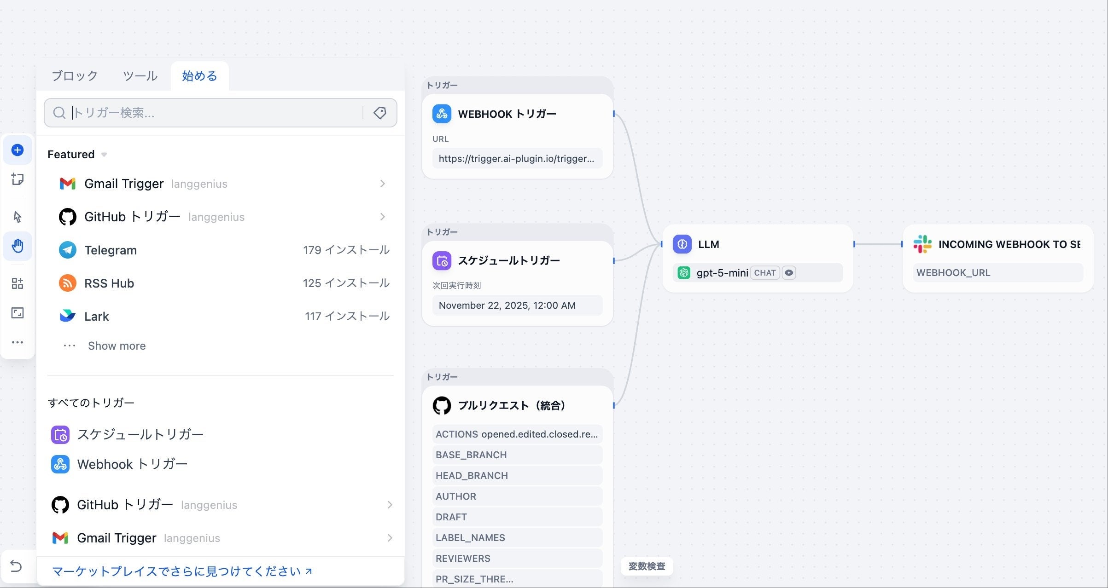Click the add note icon in sidebar
This screenshot has height=588, width=1108.
[x=17, y=179]
